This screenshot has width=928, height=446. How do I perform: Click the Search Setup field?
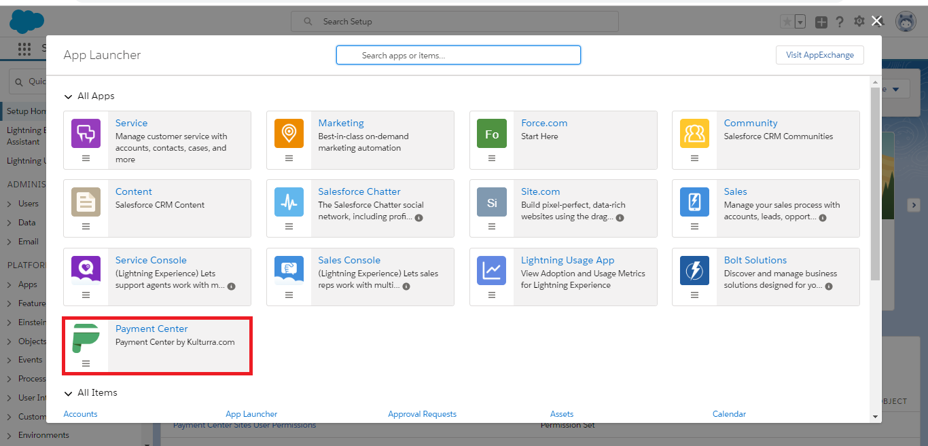(x=454, y=22)
